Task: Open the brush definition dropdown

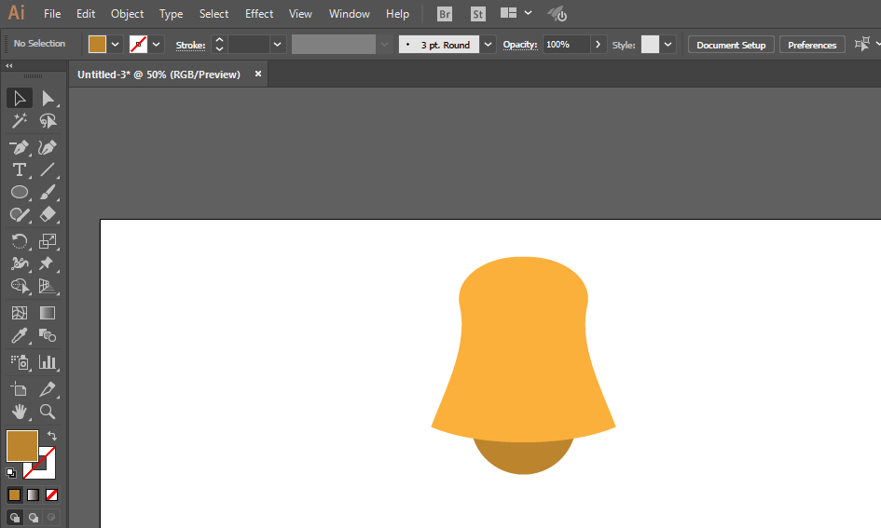Action: (x=488, y=45)
